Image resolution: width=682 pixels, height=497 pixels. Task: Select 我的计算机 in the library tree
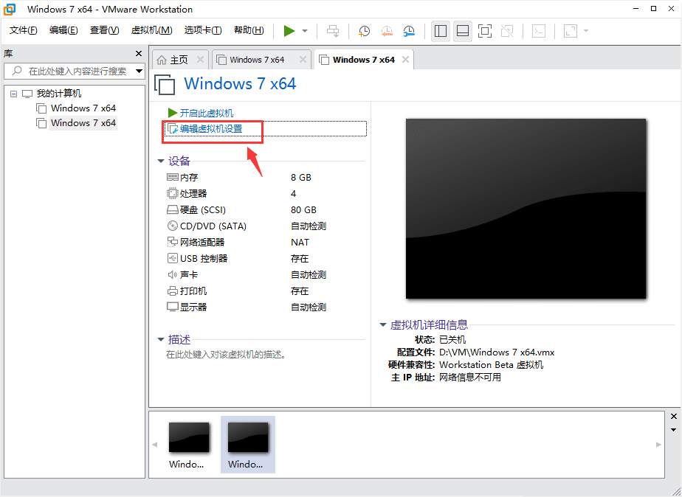pyautogui.click(x=59, y=94)
